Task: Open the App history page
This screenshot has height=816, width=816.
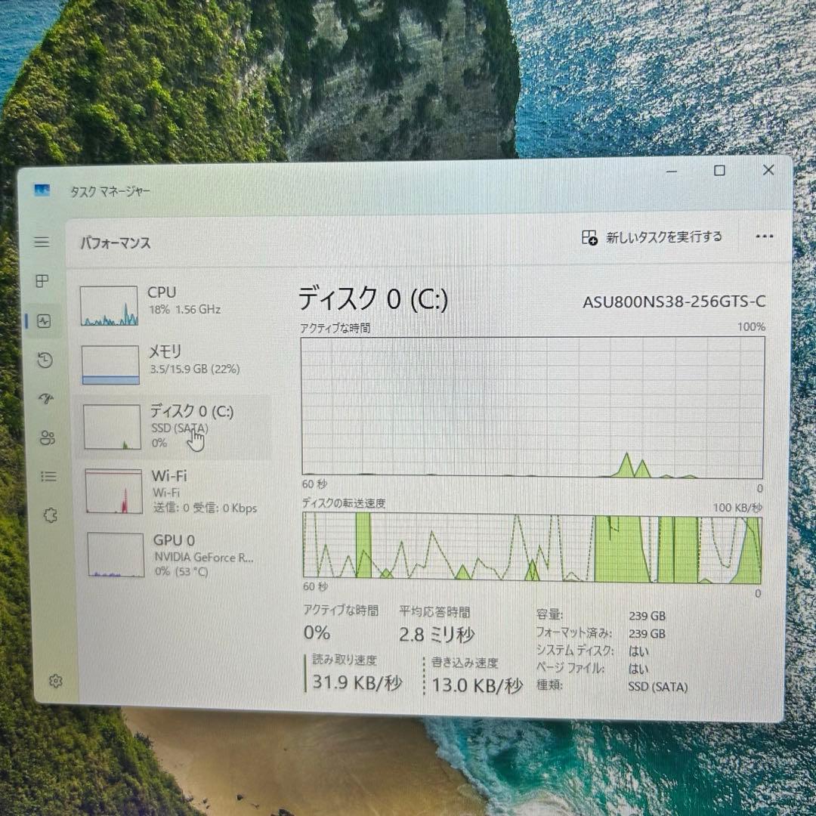Action: click(42, 360)
